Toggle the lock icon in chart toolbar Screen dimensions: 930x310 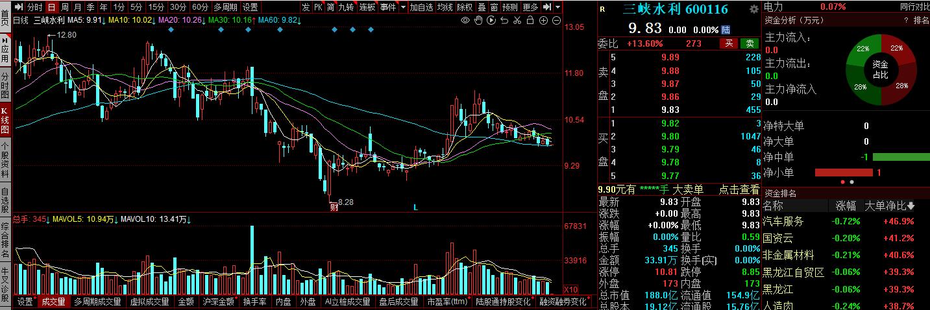[530, 21]
